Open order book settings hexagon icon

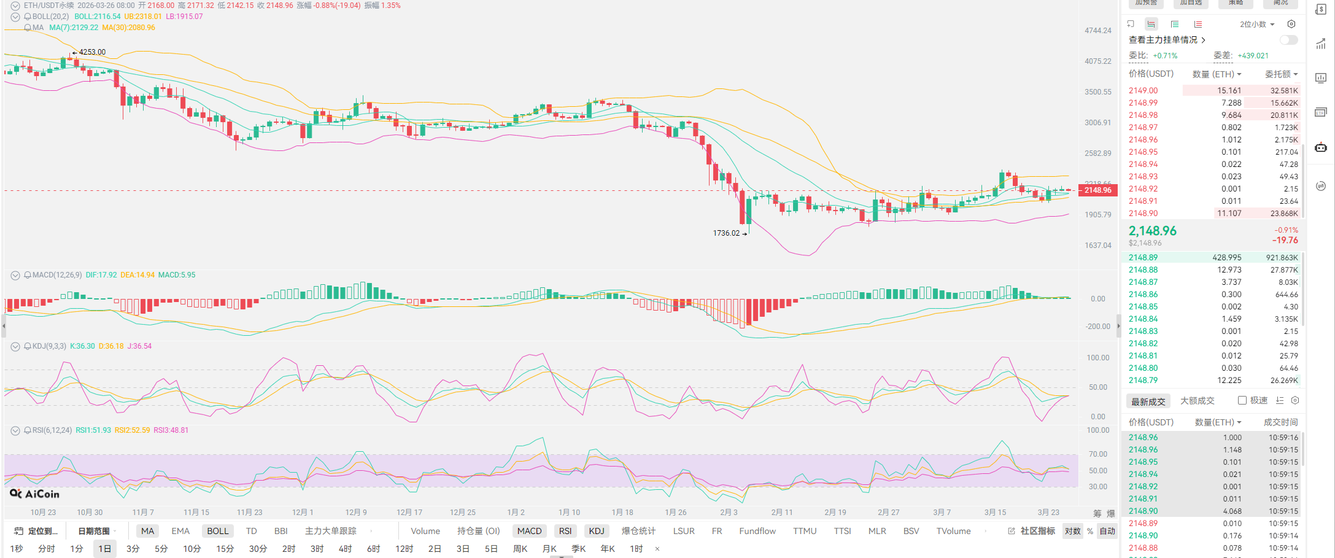click(x=1291, y=24)
